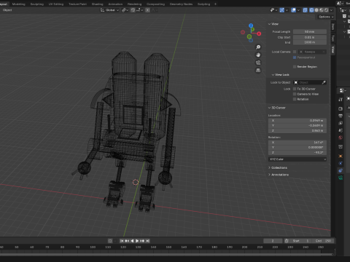Switch to Geometry Nodes workspace tab
The image size is (350, 262).
[181, 4]
